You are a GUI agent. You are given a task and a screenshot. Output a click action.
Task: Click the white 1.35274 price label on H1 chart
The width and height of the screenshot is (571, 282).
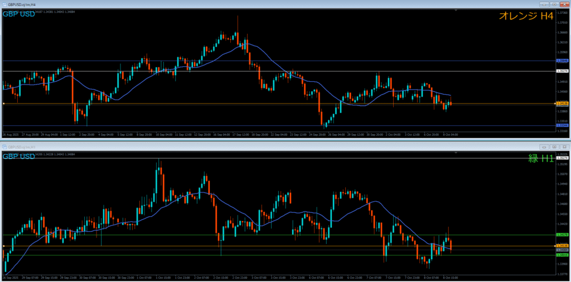coord(563,158)
